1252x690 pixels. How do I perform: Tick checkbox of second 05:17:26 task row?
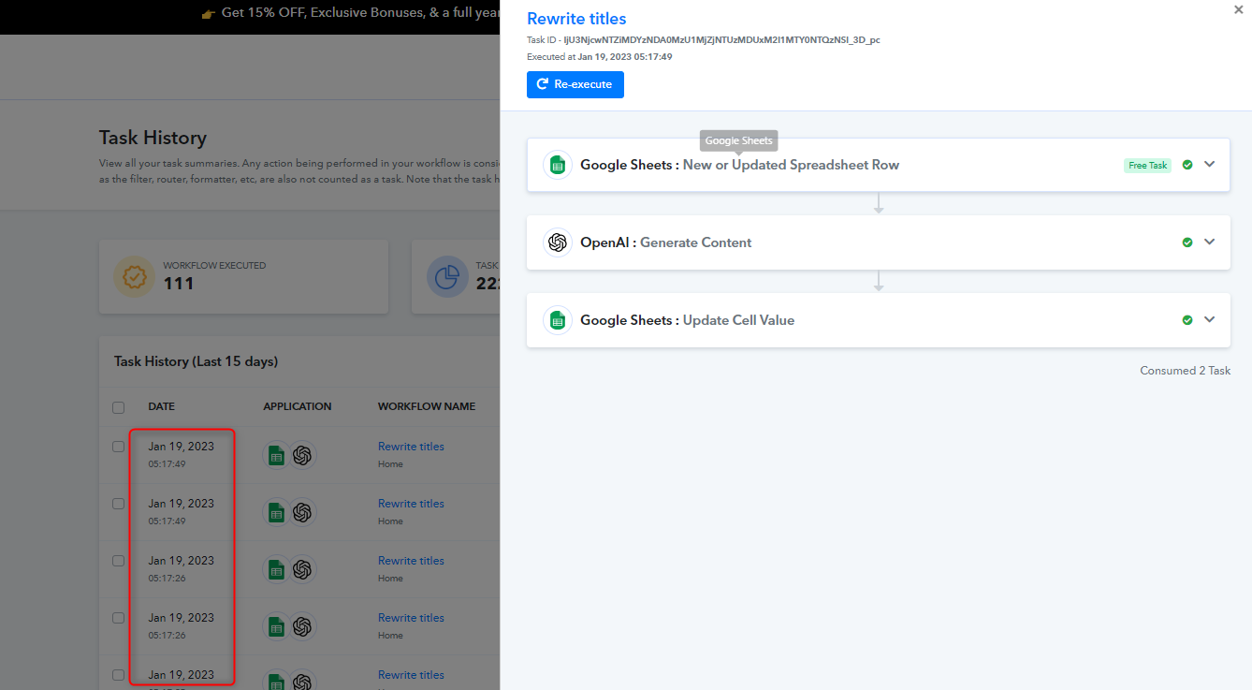[118, 618]
